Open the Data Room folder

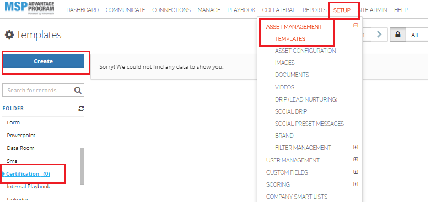click(x=20, y=148)
